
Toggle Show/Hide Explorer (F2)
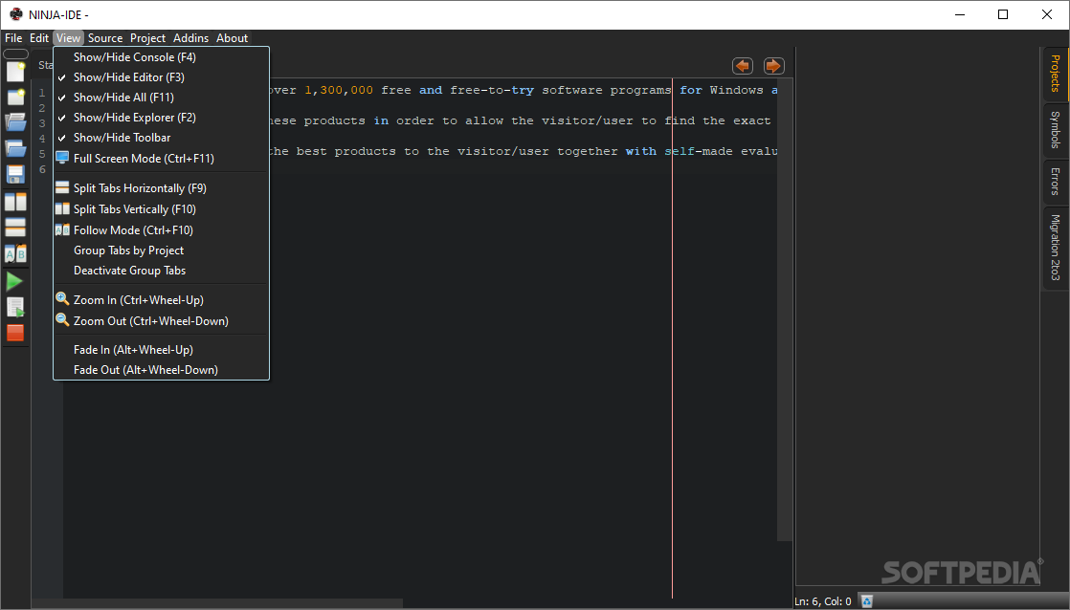(161, 118)
